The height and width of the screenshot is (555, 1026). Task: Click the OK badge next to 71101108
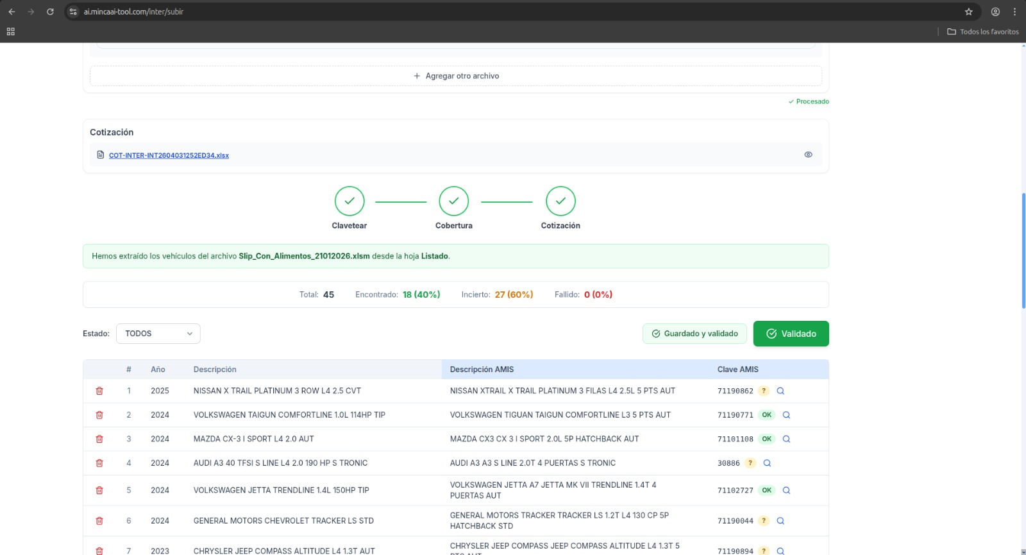(x=766, y=439)
